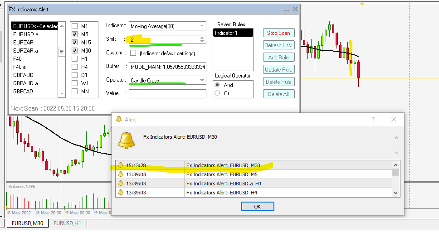Image resolution: width=439 pixels, height=232 pixels.
Task: Click the Stop Scan button
Action: 278,33
